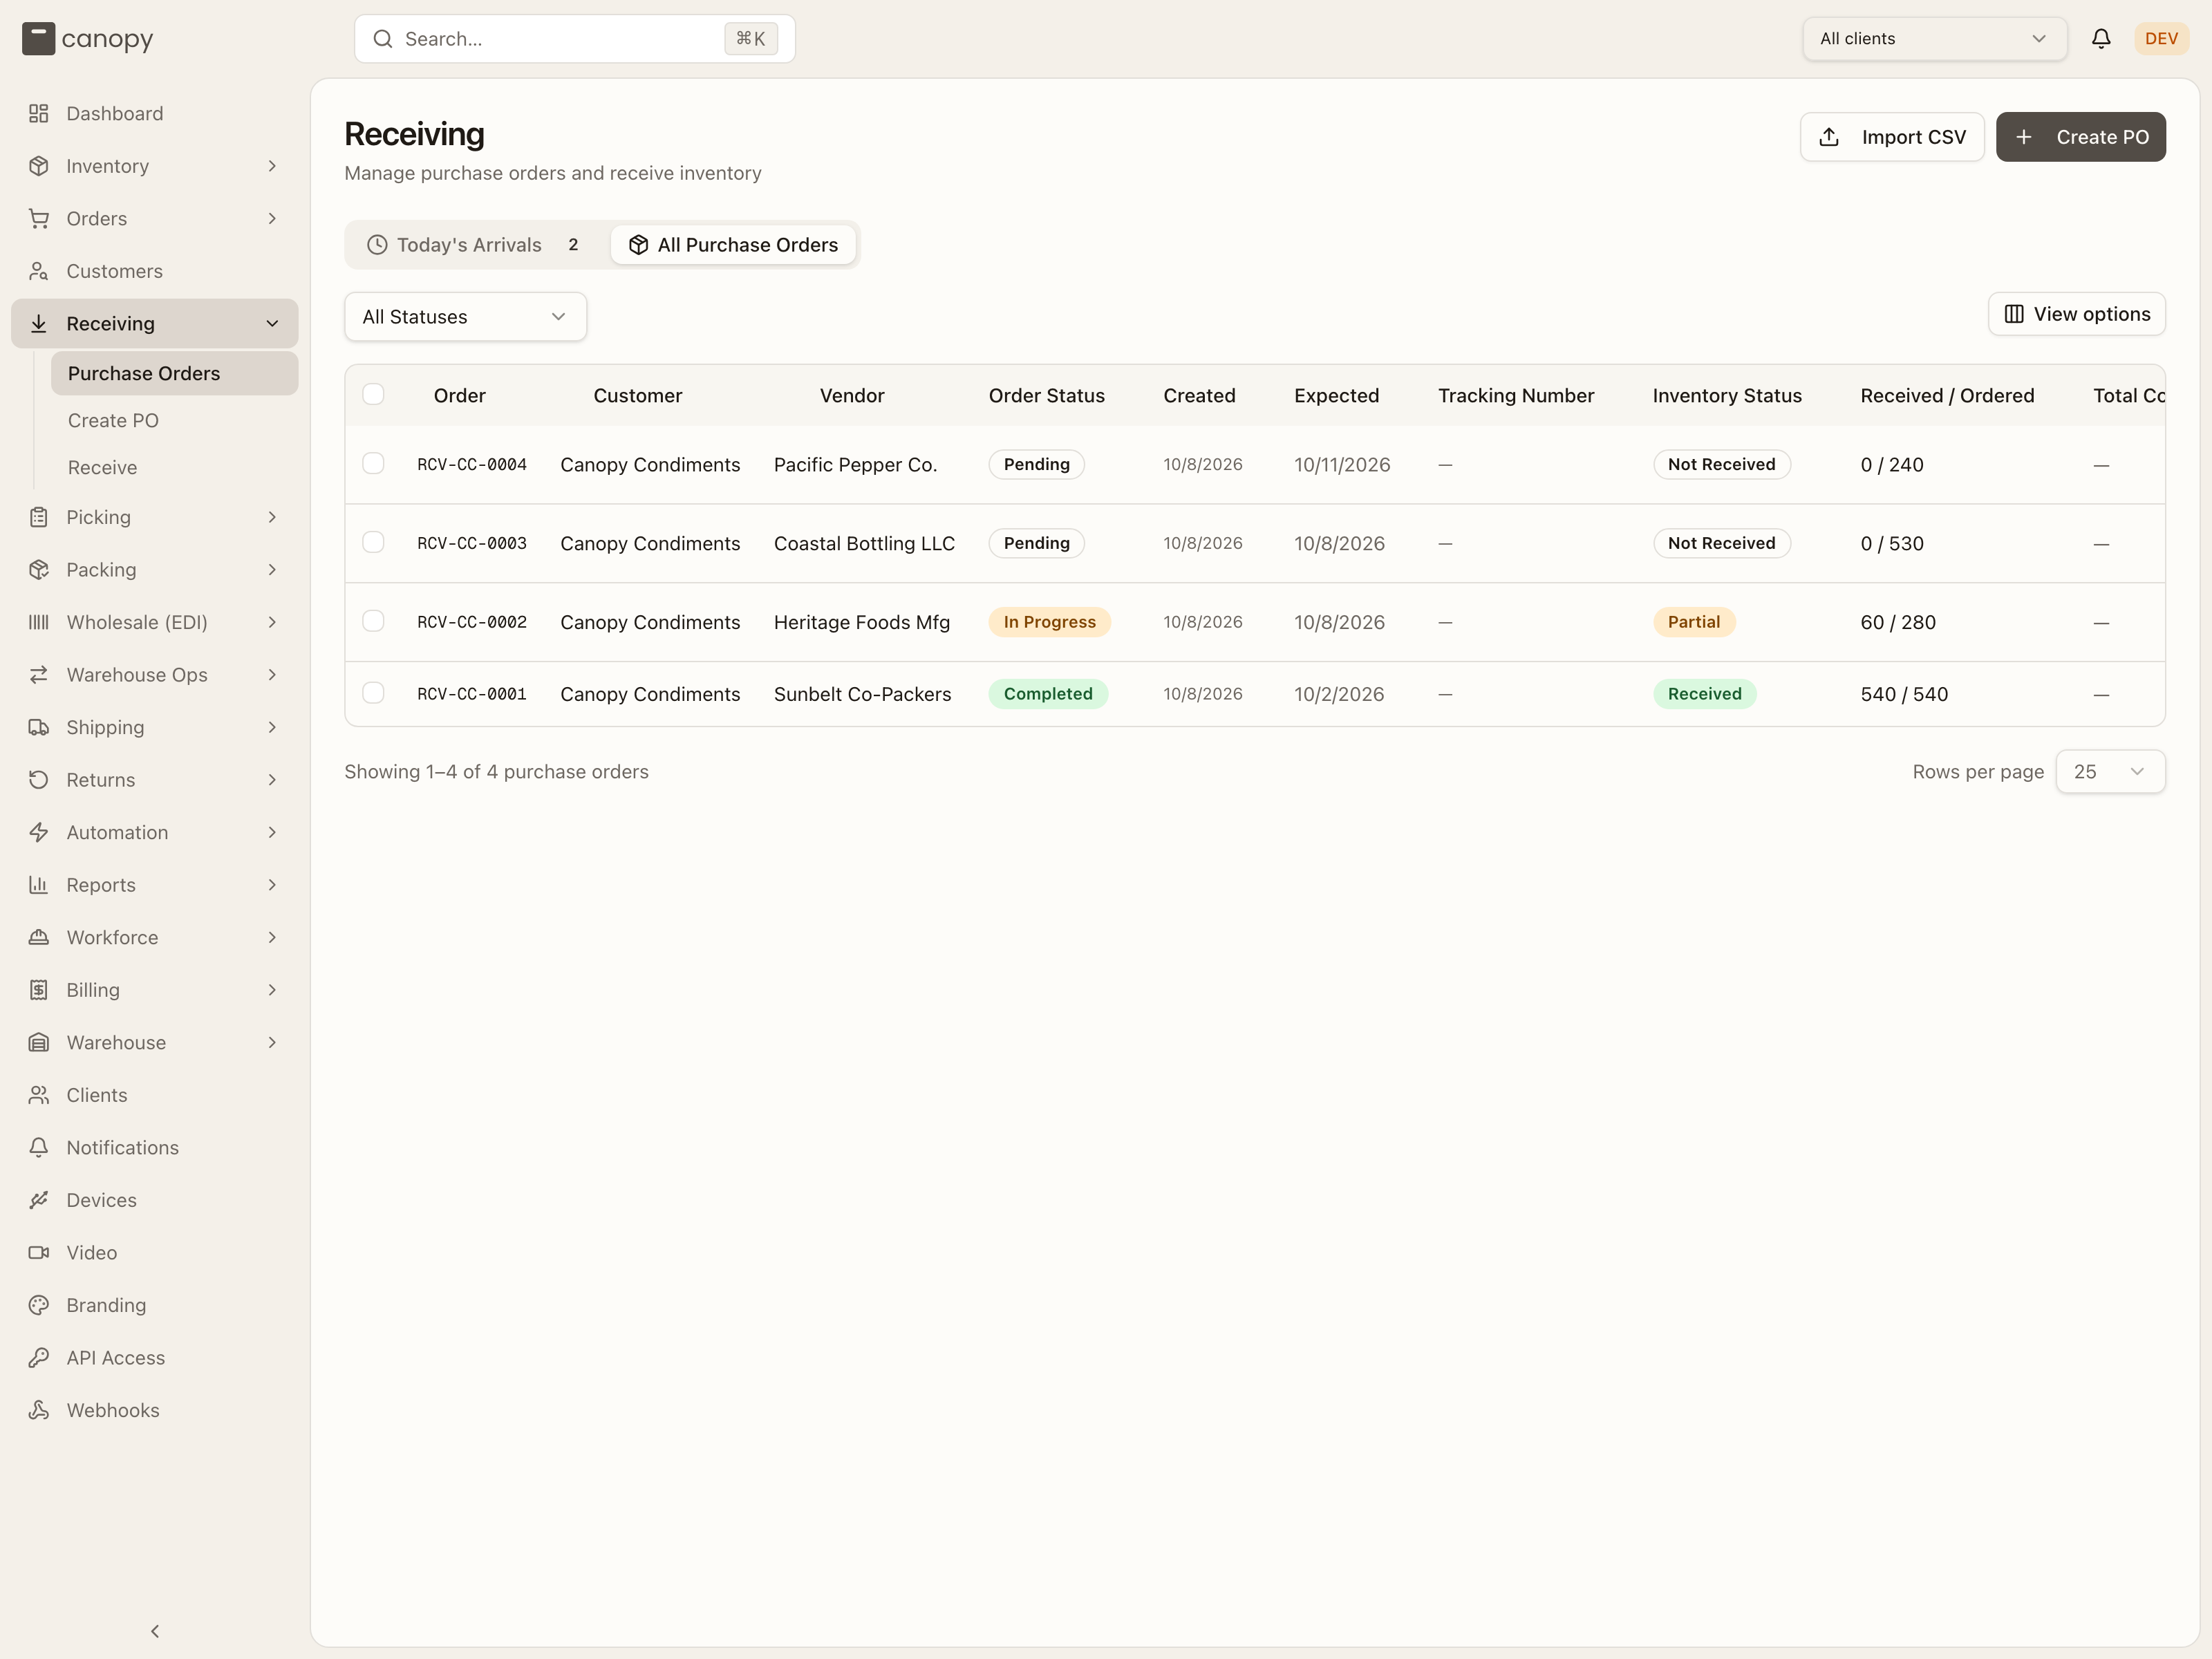Click the Orders shopping cart icon
The height and width of the screenshot is (1659, 2212).
coord(39,219)
